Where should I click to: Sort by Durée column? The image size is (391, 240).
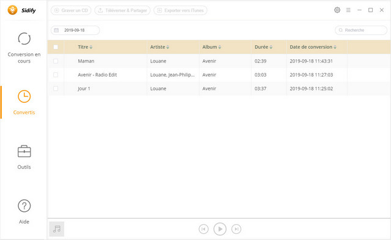pyautogui.click(x=263, y=47)
